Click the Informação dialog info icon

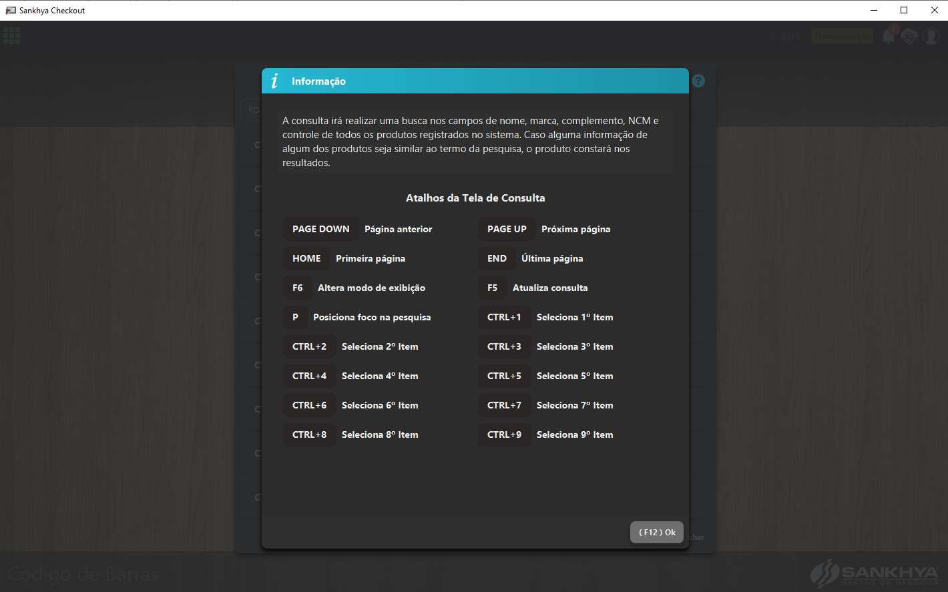tap(274, 81)
